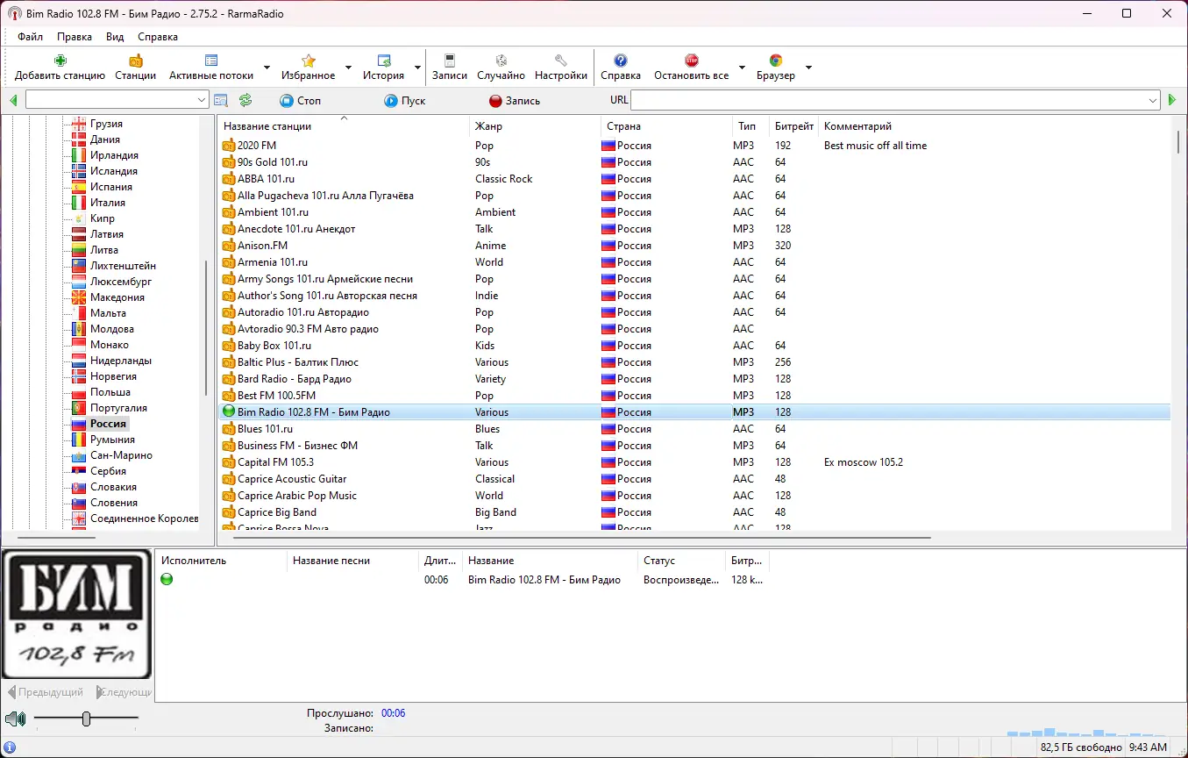Click the blue Справка help toolbar icon

tap(621, 61)
